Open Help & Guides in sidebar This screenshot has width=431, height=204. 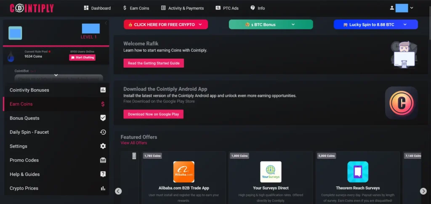pos(56,174)
